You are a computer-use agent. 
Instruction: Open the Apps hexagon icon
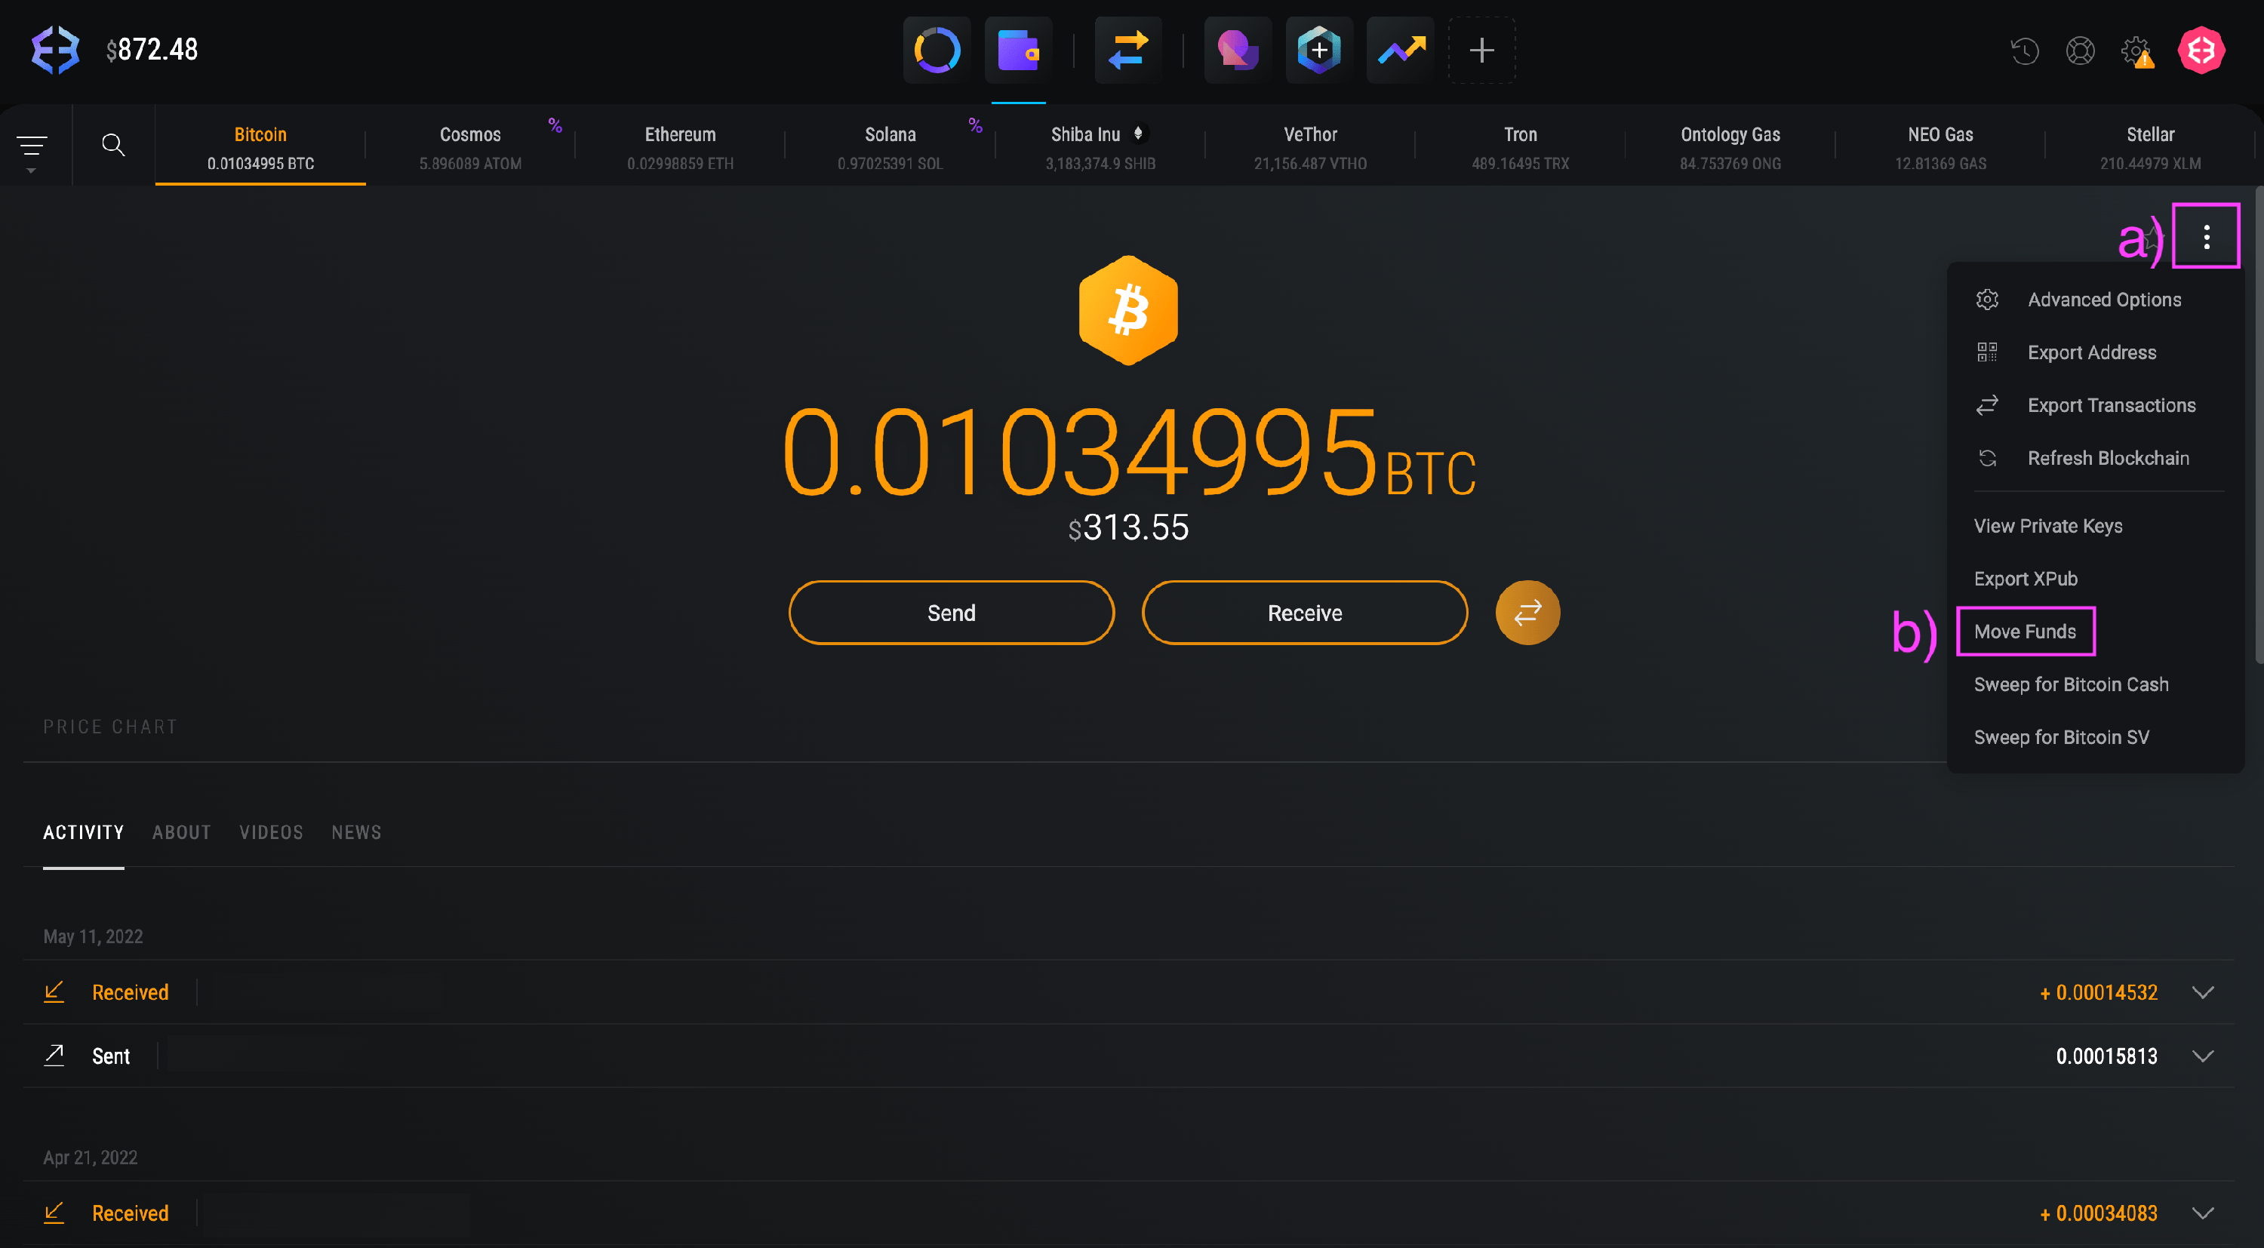point(1318,50)
